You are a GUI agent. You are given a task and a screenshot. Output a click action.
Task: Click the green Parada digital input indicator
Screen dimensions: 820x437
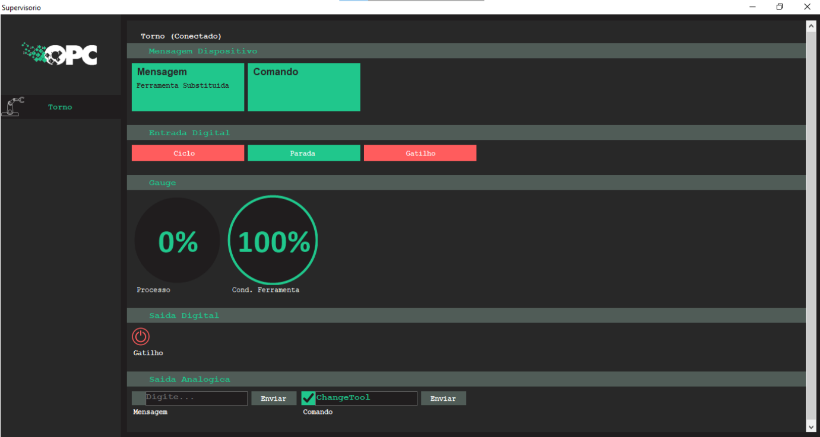click(x=304, y=153)
